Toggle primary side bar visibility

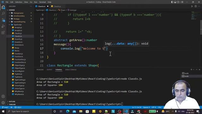coord(172,2)
